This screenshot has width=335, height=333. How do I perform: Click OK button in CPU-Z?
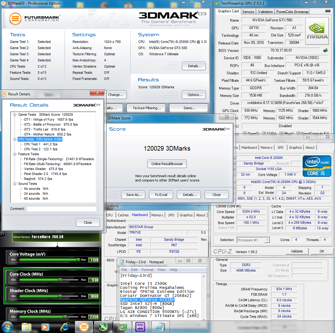point(322,251)
